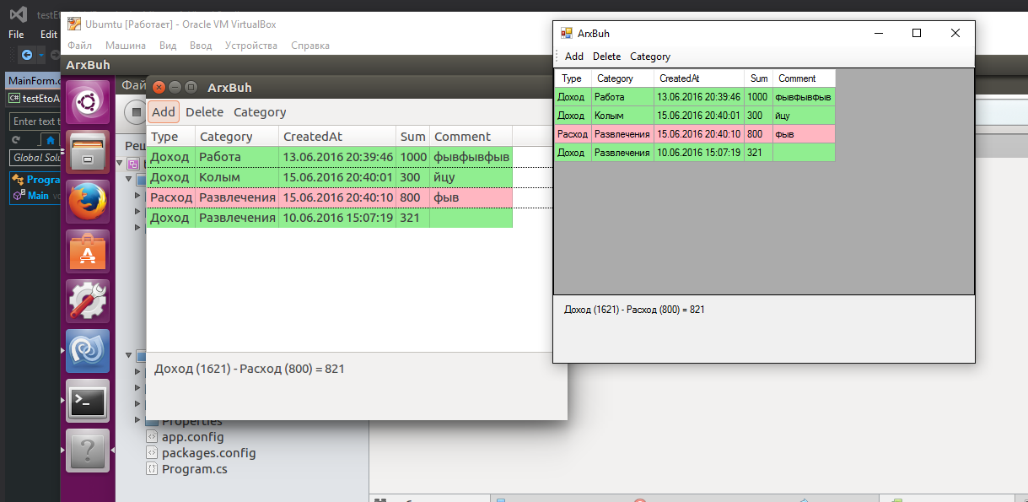Click Add in the Ubuntu ArxBuh window
The height and width of the screenshot is (502, 1028).
(164, 112)
